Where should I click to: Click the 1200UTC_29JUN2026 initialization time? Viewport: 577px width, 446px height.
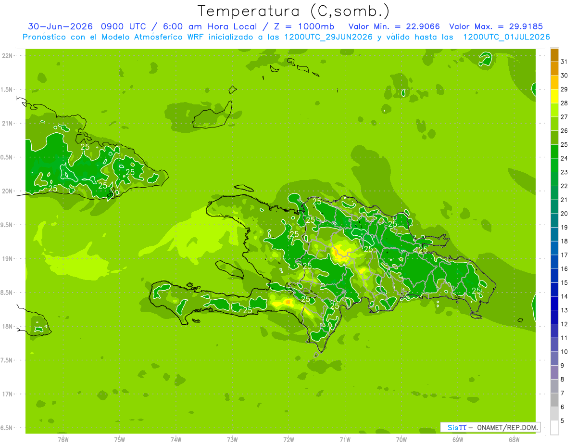tap(328, 37)
